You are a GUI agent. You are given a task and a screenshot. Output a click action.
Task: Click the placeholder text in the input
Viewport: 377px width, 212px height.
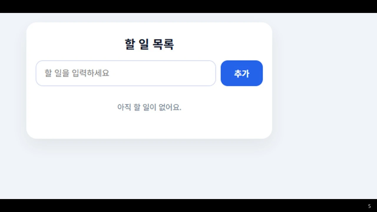click(x=77, y=73)
